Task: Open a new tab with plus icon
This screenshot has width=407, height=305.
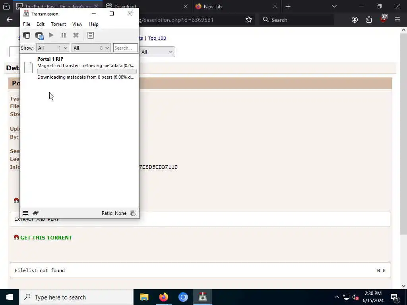Action: 288,6
